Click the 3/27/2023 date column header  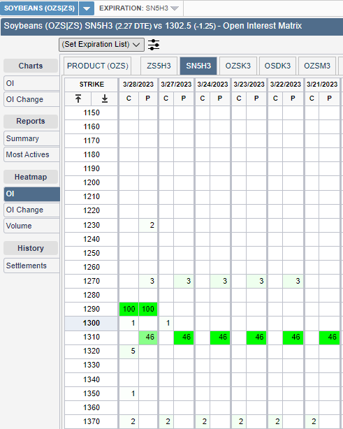(176, 85)
